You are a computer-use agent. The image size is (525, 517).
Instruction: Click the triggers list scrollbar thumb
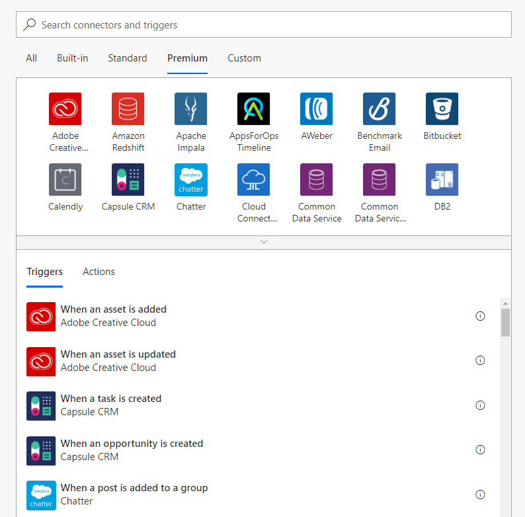tap(505, 322)
